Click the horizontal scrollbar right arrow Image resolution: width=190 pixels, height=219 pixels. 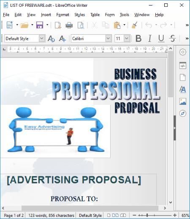click(165, 208)
